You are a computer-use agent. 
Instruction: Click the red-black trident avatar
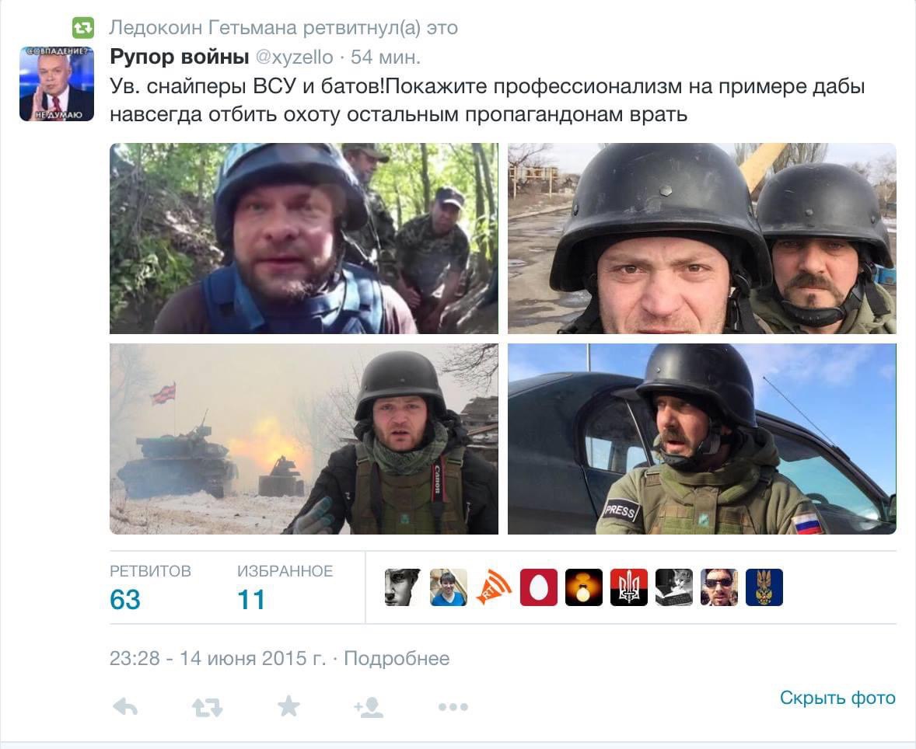(x=629, y=587)
